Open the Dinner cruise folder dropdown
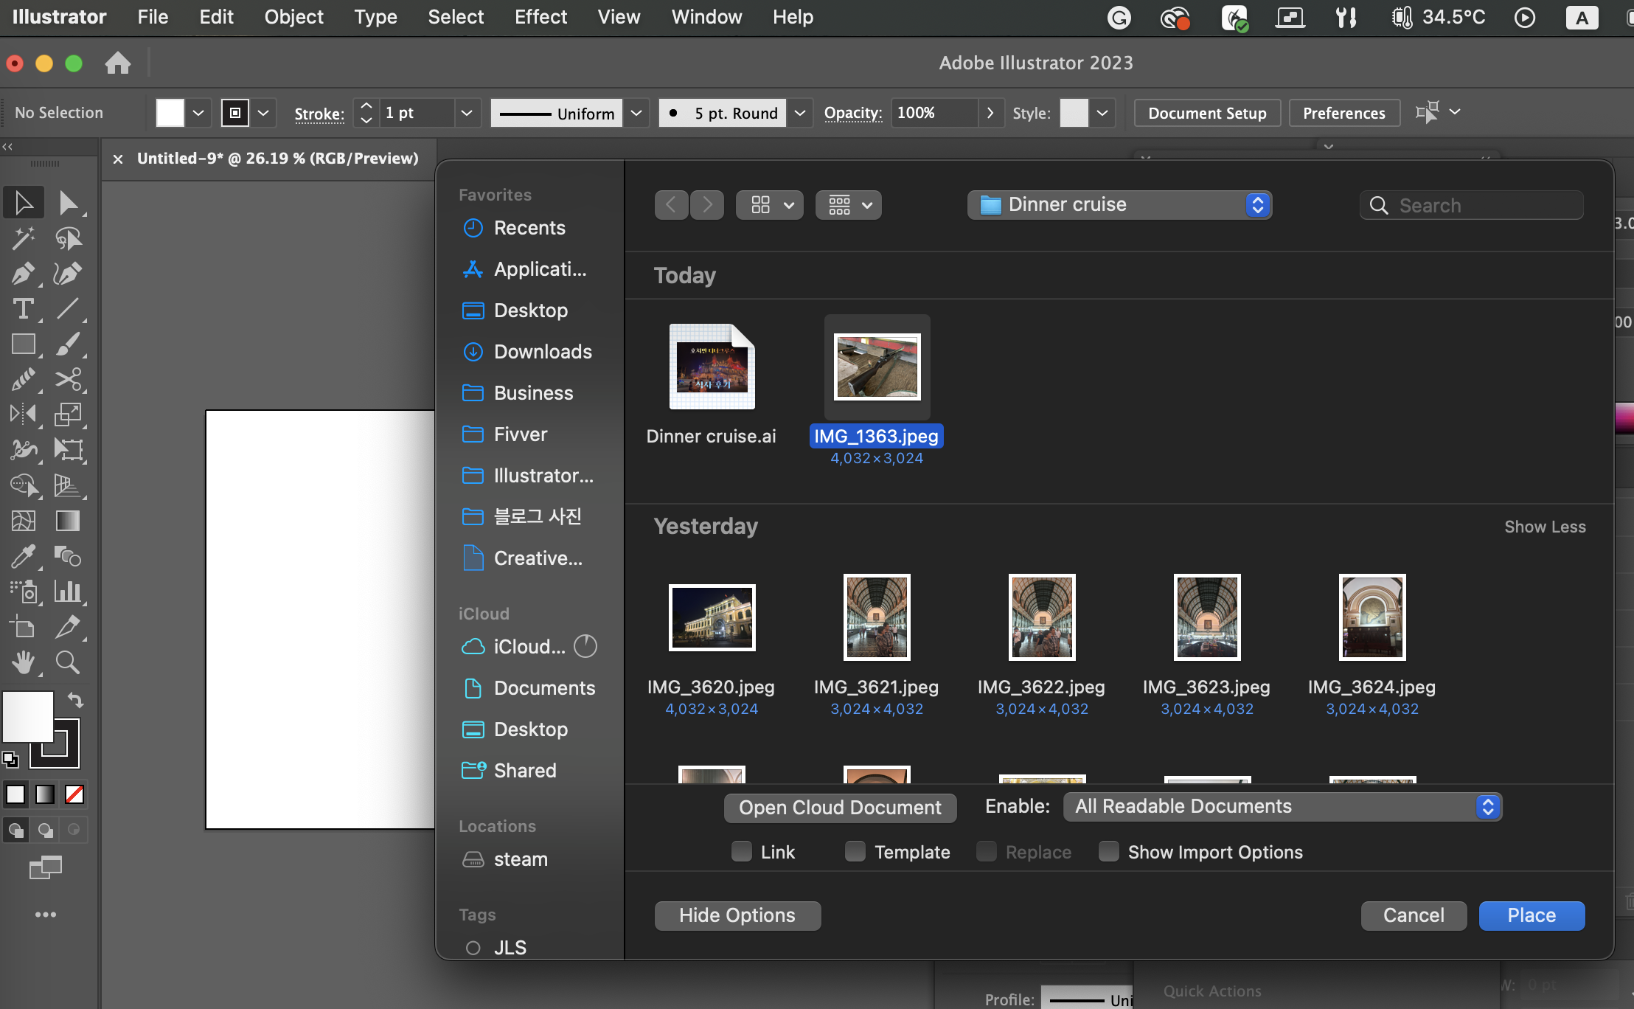This screenshot has height=1009, width=1634. coord(1119,205)
